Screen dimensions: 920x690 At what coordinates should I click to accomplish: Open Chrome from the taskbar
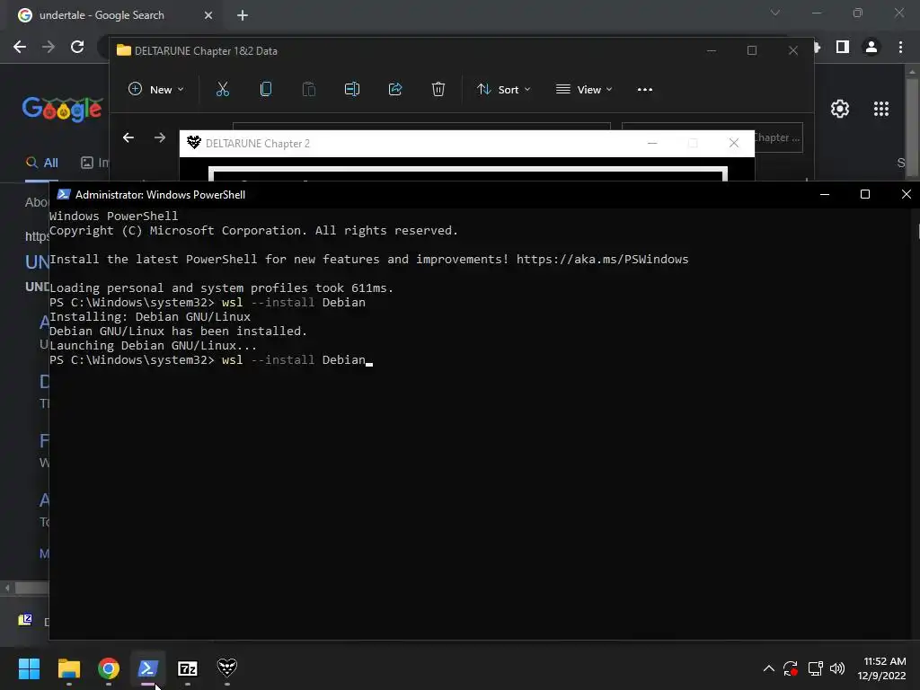[109, 668]
